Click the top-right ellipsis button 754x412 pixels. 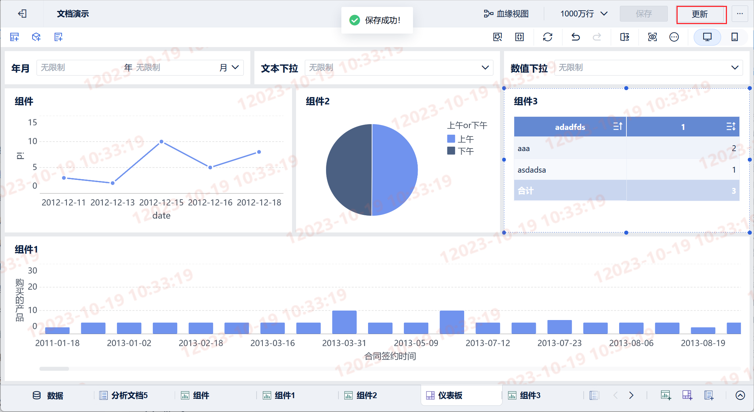click(740, 14)
